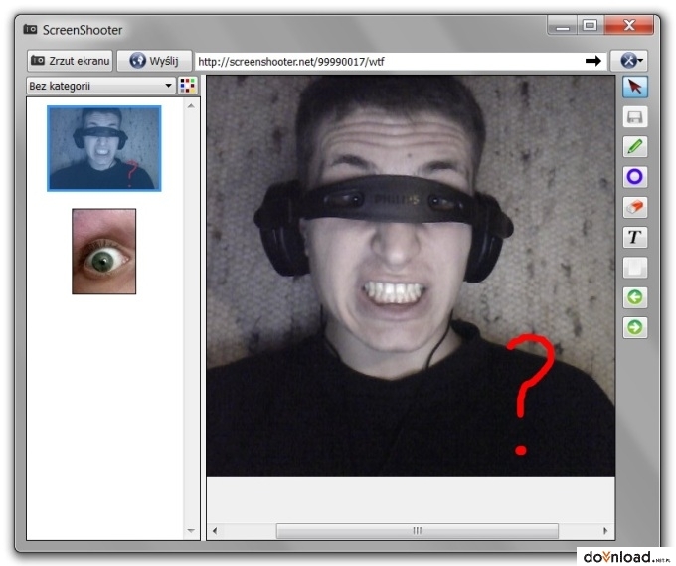Image resolution: width=676 pixels, height=566 pixels.
Task: Open the color palette grid icon
Action: tap(188, 86)
